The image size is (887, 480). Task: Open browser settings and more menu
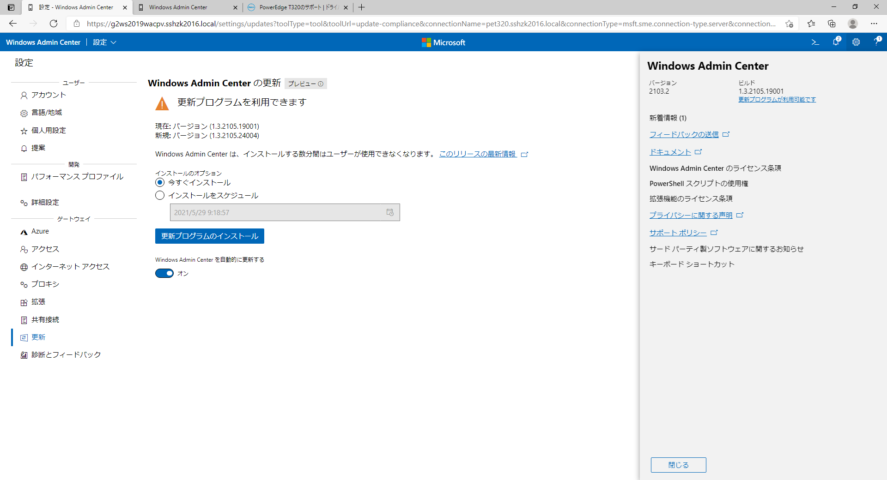(874, 24)
